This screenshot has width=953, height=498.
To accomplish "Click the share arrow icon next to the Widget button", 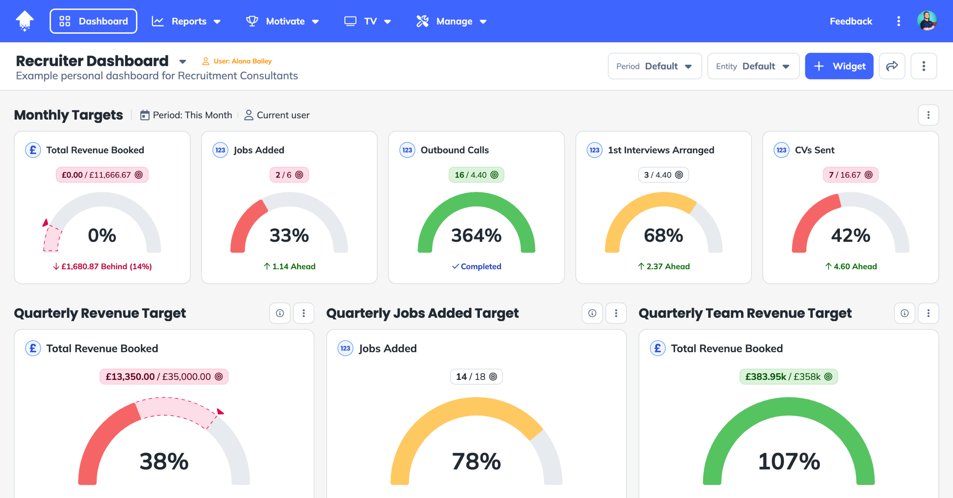I will (892, 66).
